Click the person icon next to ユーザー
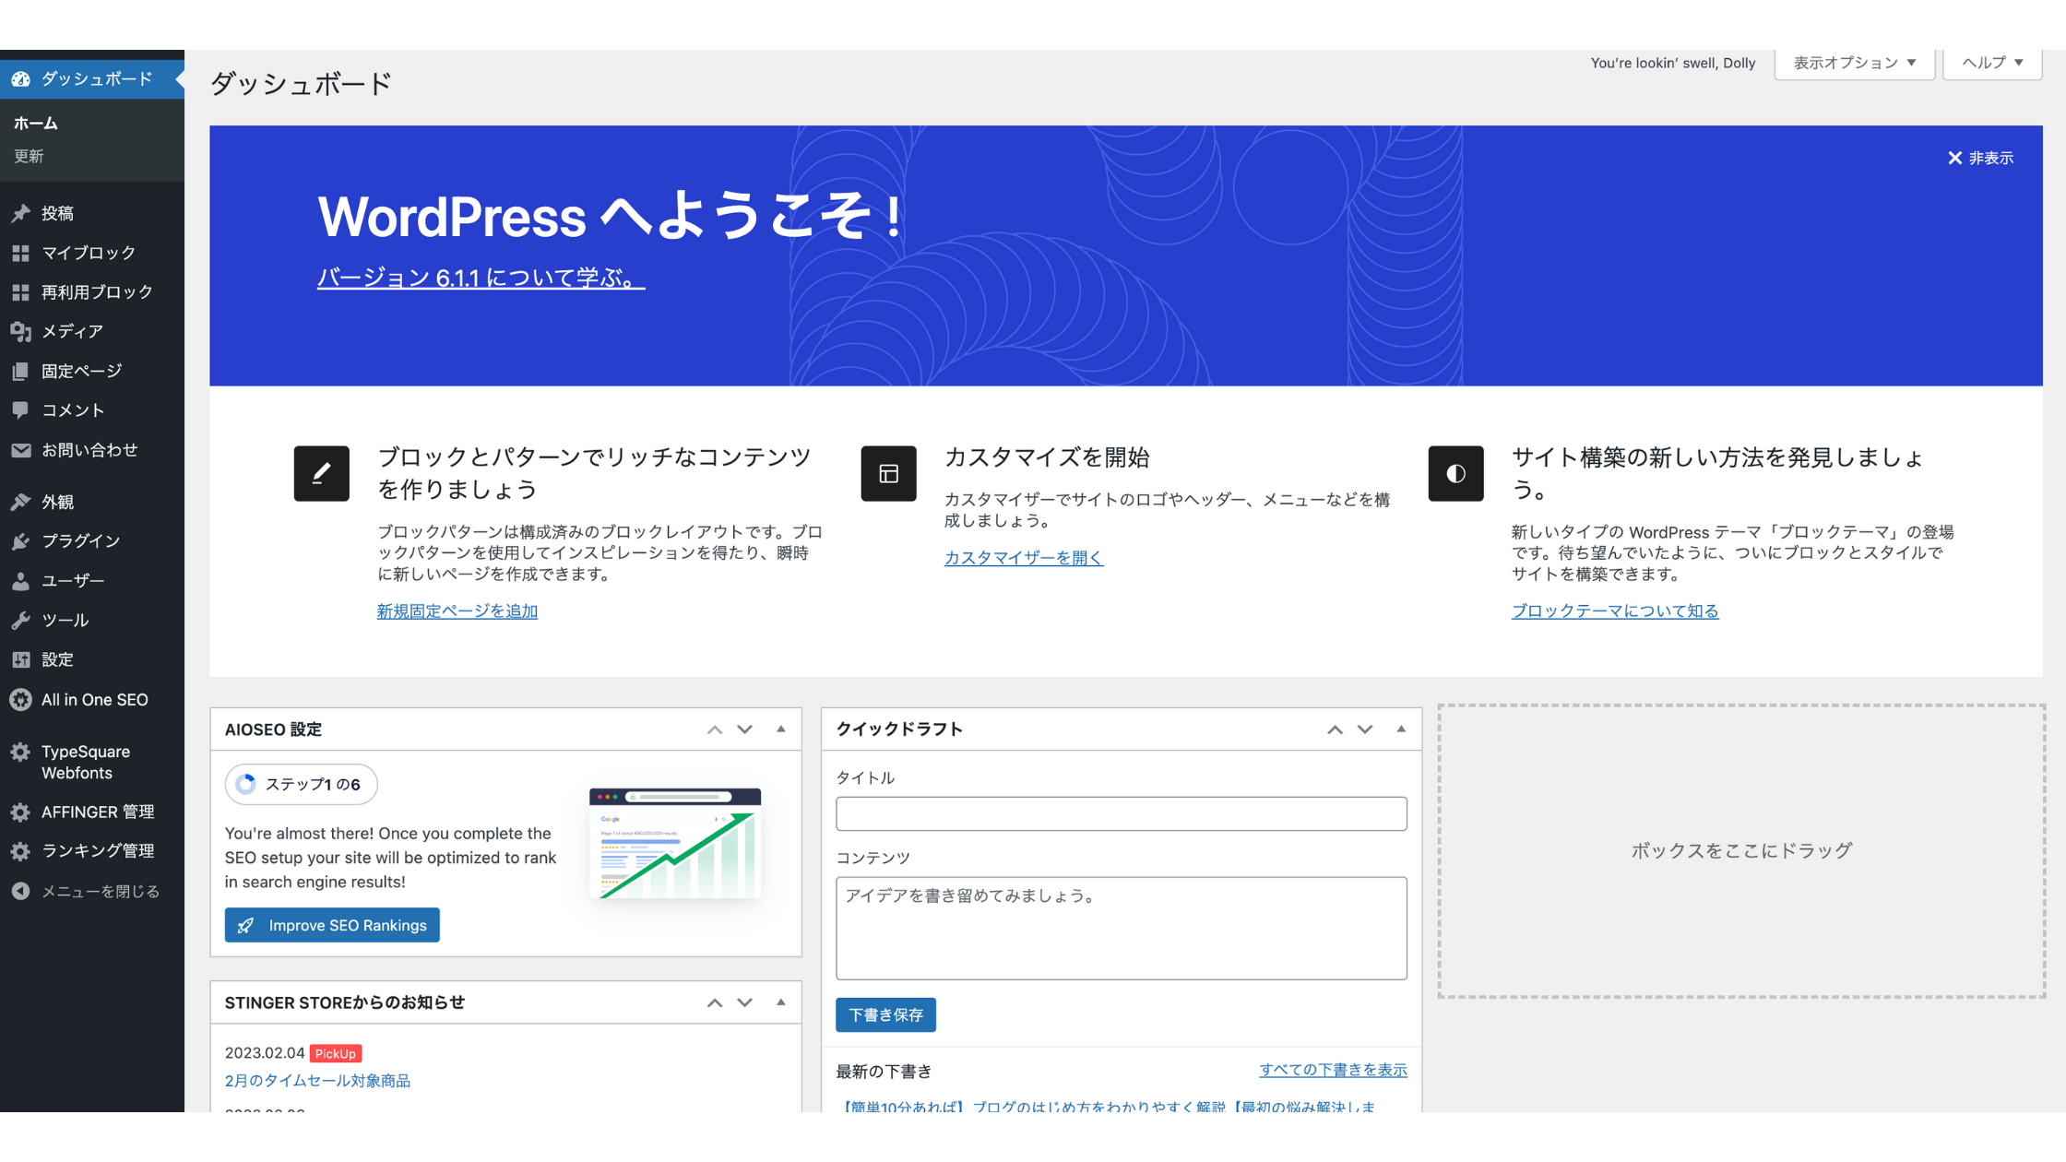Viewport: 2066px width, 1162px height. tap(20, 581)
